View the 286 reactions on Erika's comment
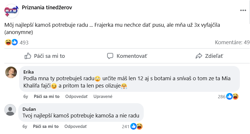Image resolution: width=250 pixels, height=134 pixels. 228,97
